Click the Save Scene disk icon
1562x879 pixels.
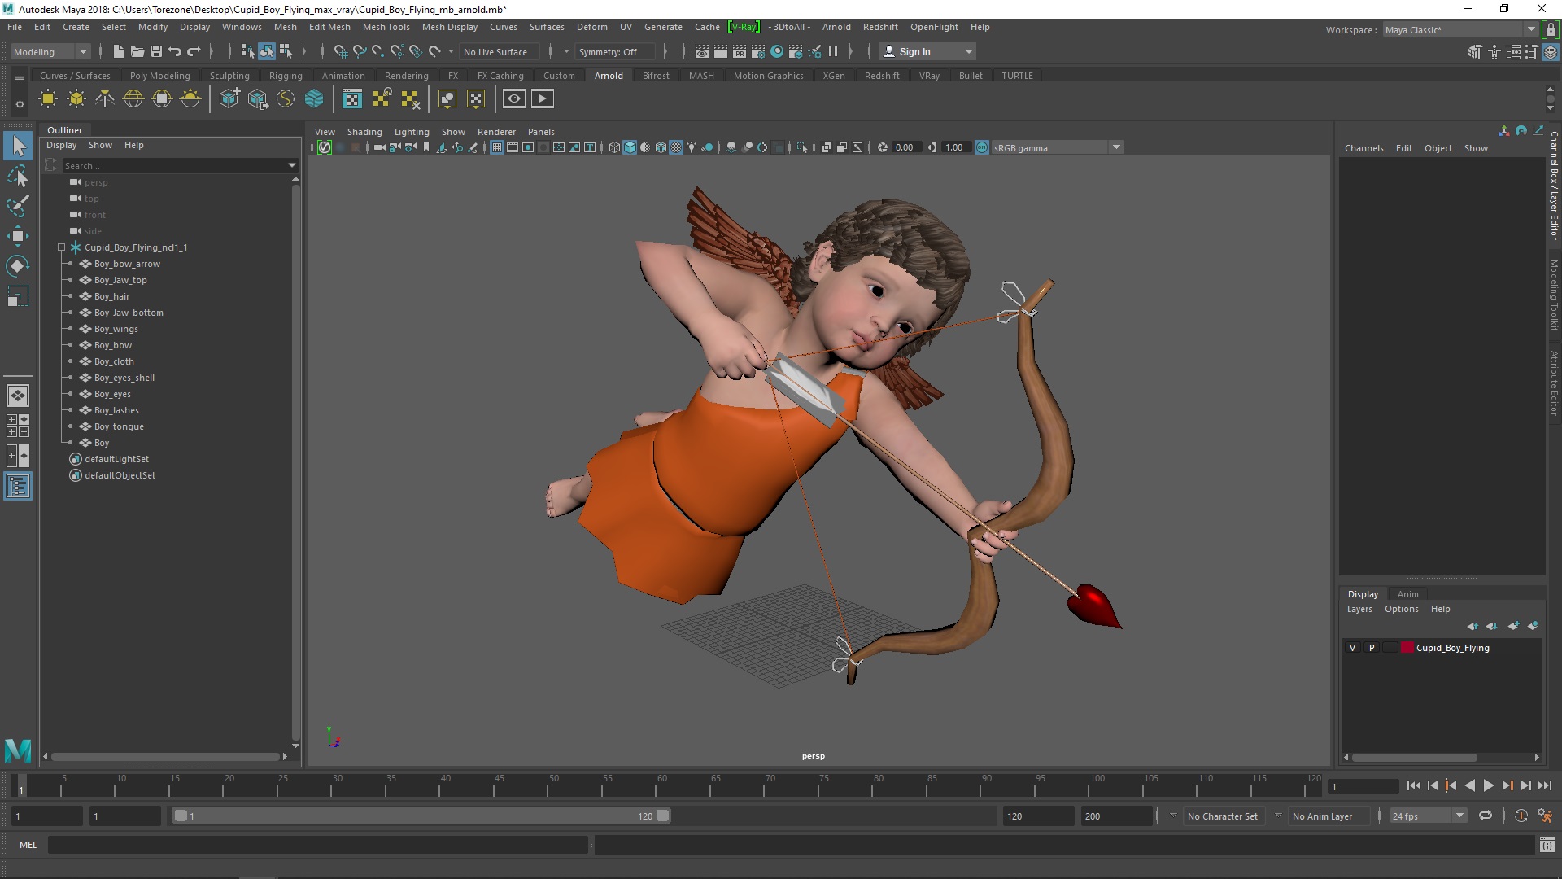(156, 51)
